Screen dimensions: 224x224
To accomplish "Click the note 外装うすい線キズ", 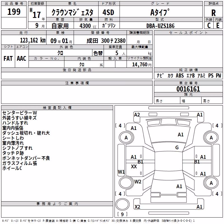I will 19,118.
